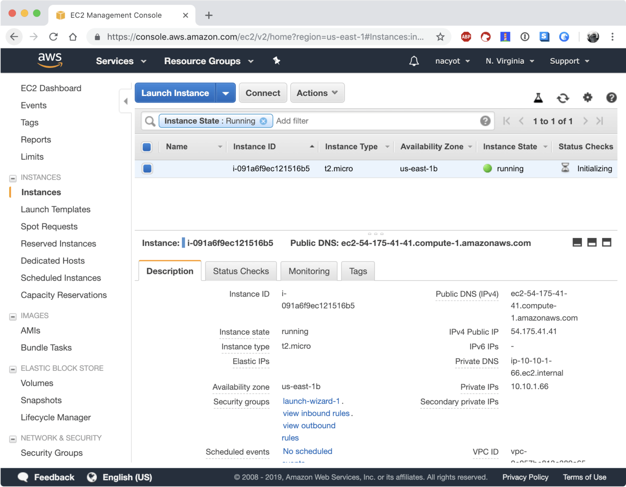Click the Launch Instance button

(x=175, y=93)
